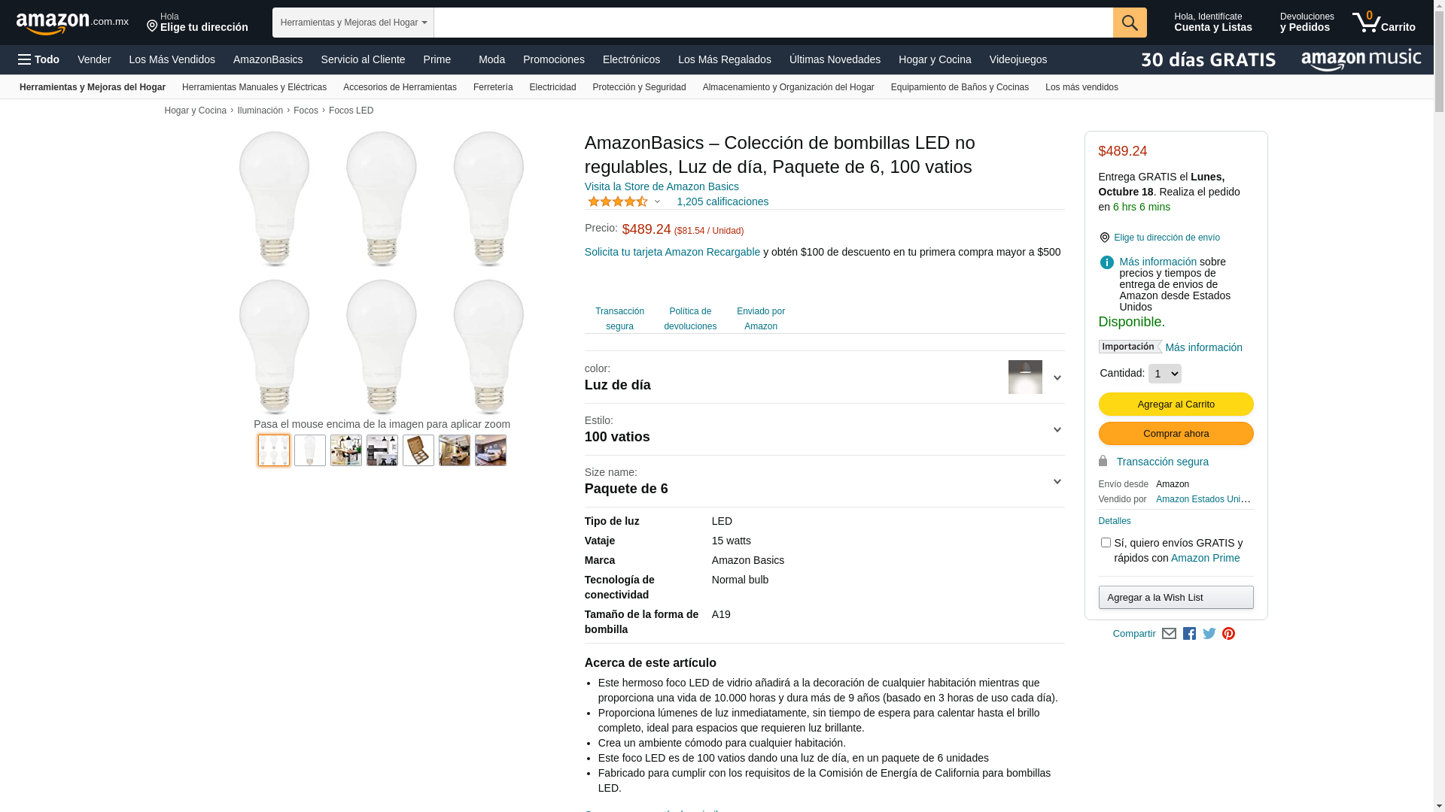This screenshot has width=1445, height=812.
Task: Click the Amazon.com.mx logo
Action: (71, 23)
